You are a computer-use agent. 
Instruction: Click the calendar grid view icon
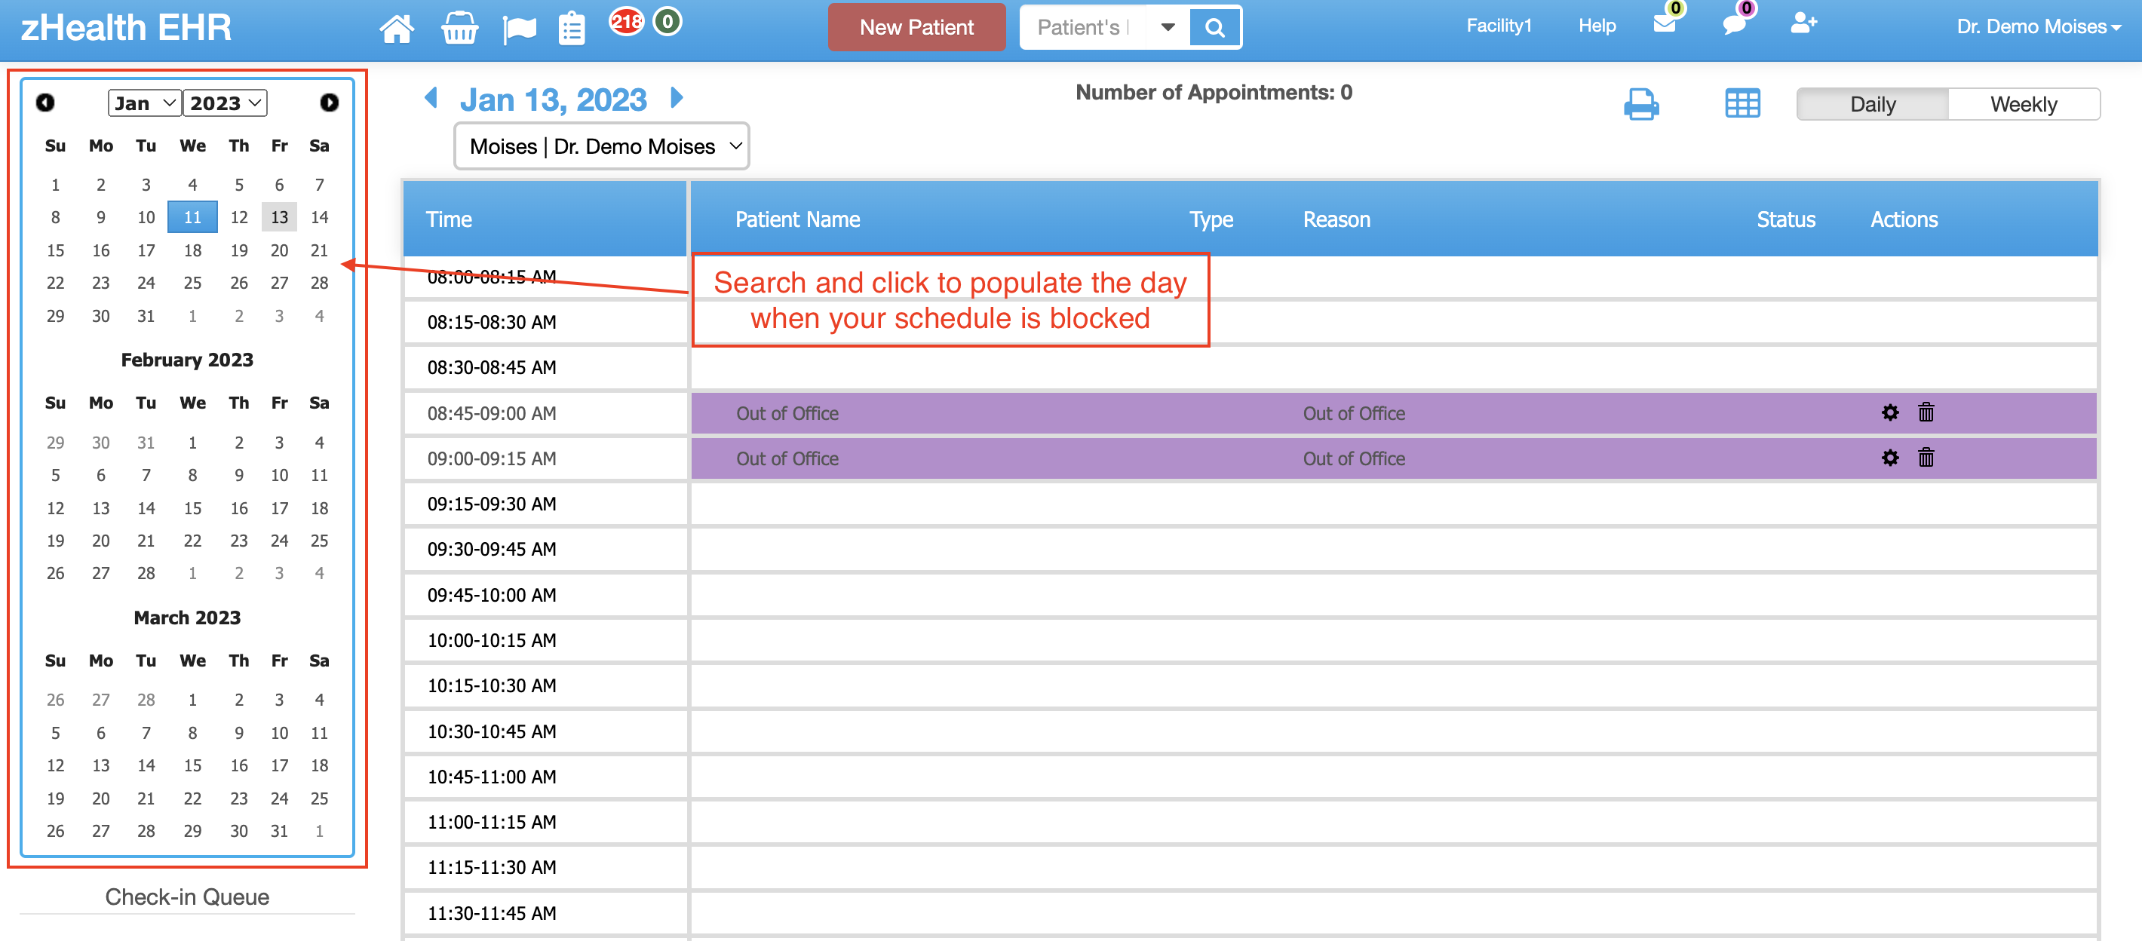(x=1743, y=103)
